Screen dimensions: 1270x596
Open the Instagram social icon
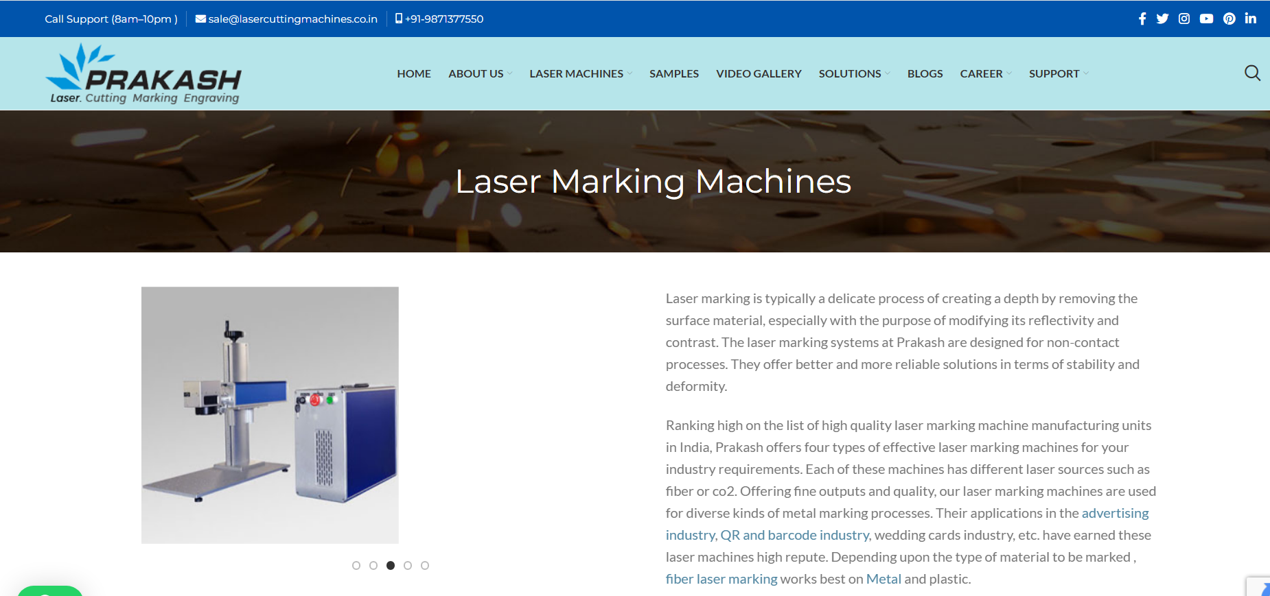[1184, 19]
